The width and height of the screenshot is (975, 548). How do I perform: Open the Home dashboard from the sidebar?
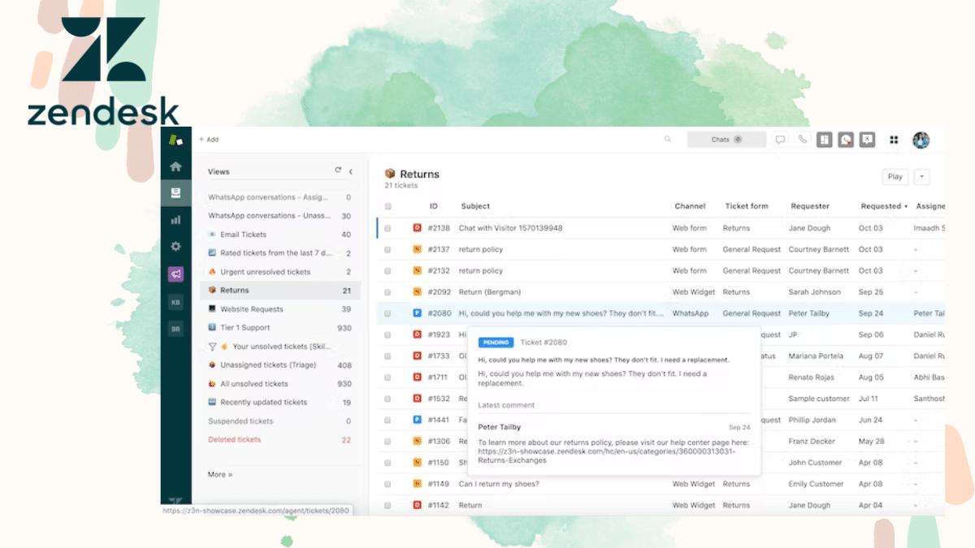click(175, 165)
